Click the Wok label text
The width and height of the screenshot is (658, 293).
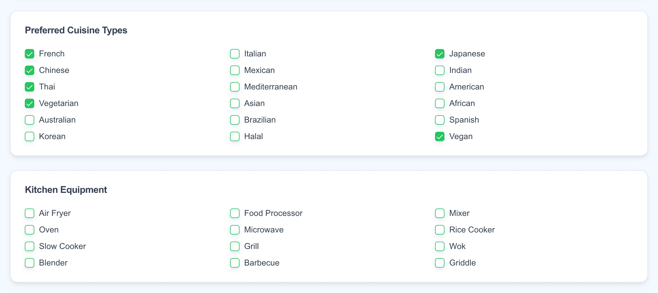coord(457,246)
